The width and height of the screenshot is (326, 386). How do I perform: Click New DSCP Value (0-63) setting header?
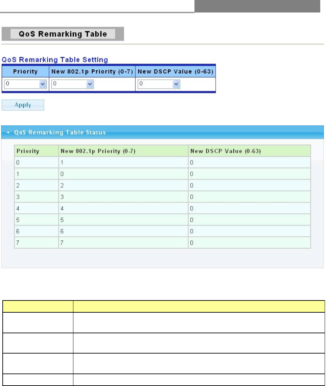[175, 72]
